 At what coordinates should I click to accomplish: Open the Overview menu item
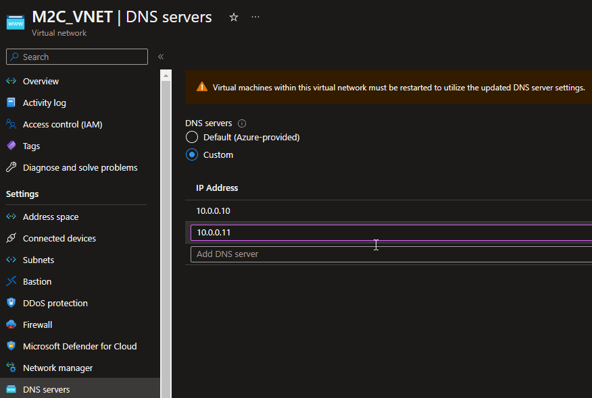41,81
